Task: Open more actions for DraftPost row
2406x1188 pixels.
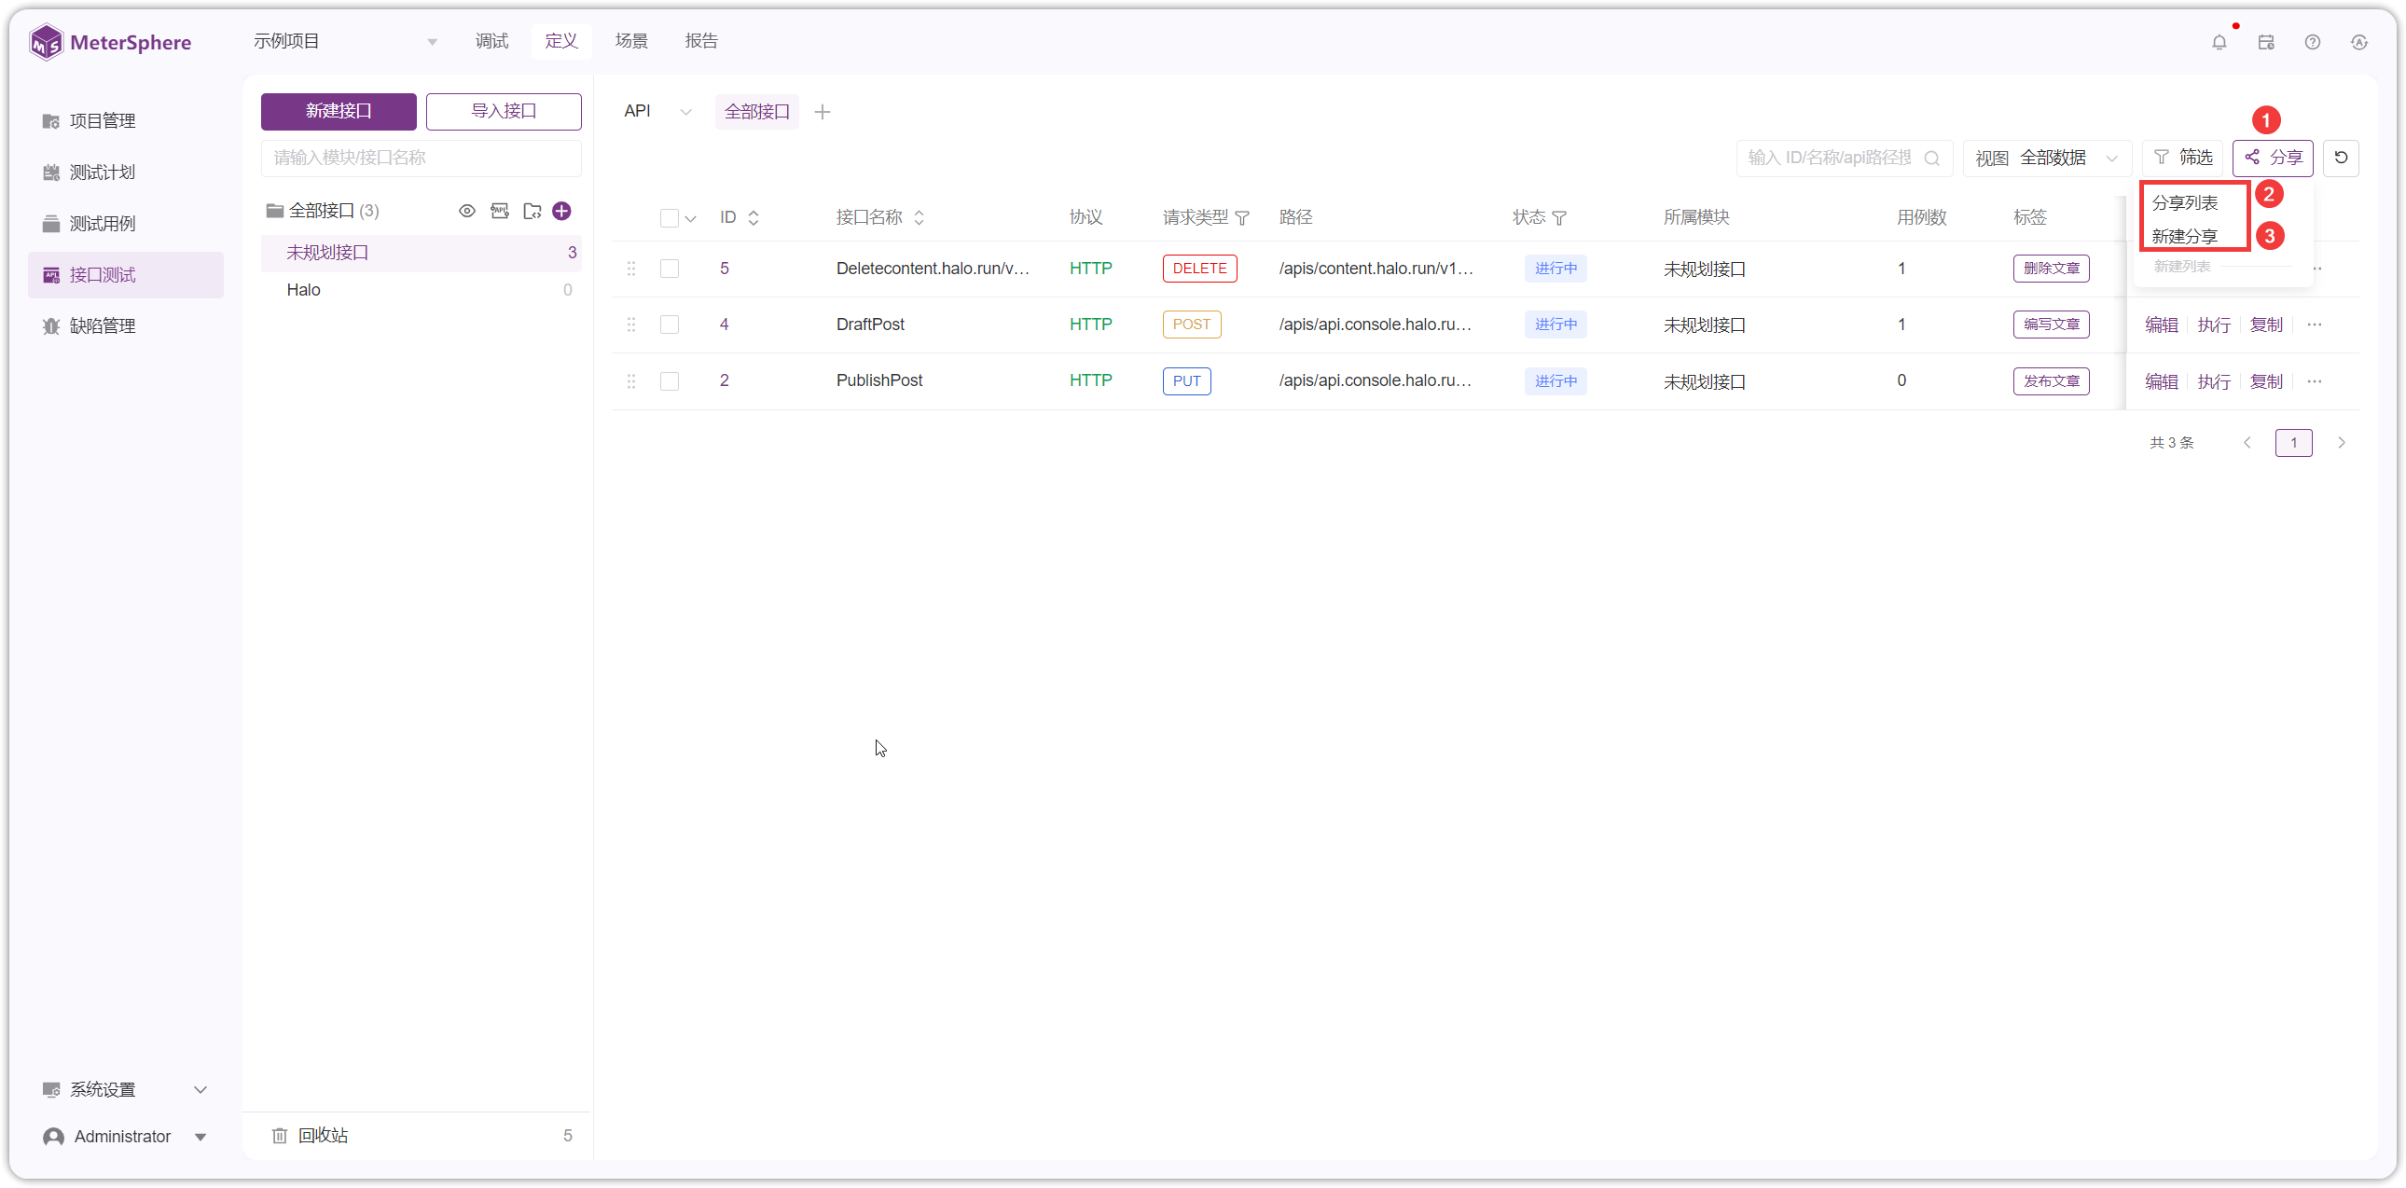Action: [x=2315, y=325]
